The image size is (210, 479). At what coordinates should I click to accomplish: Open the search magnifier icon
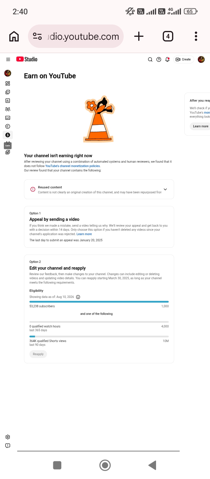click(x=150, y=60)
